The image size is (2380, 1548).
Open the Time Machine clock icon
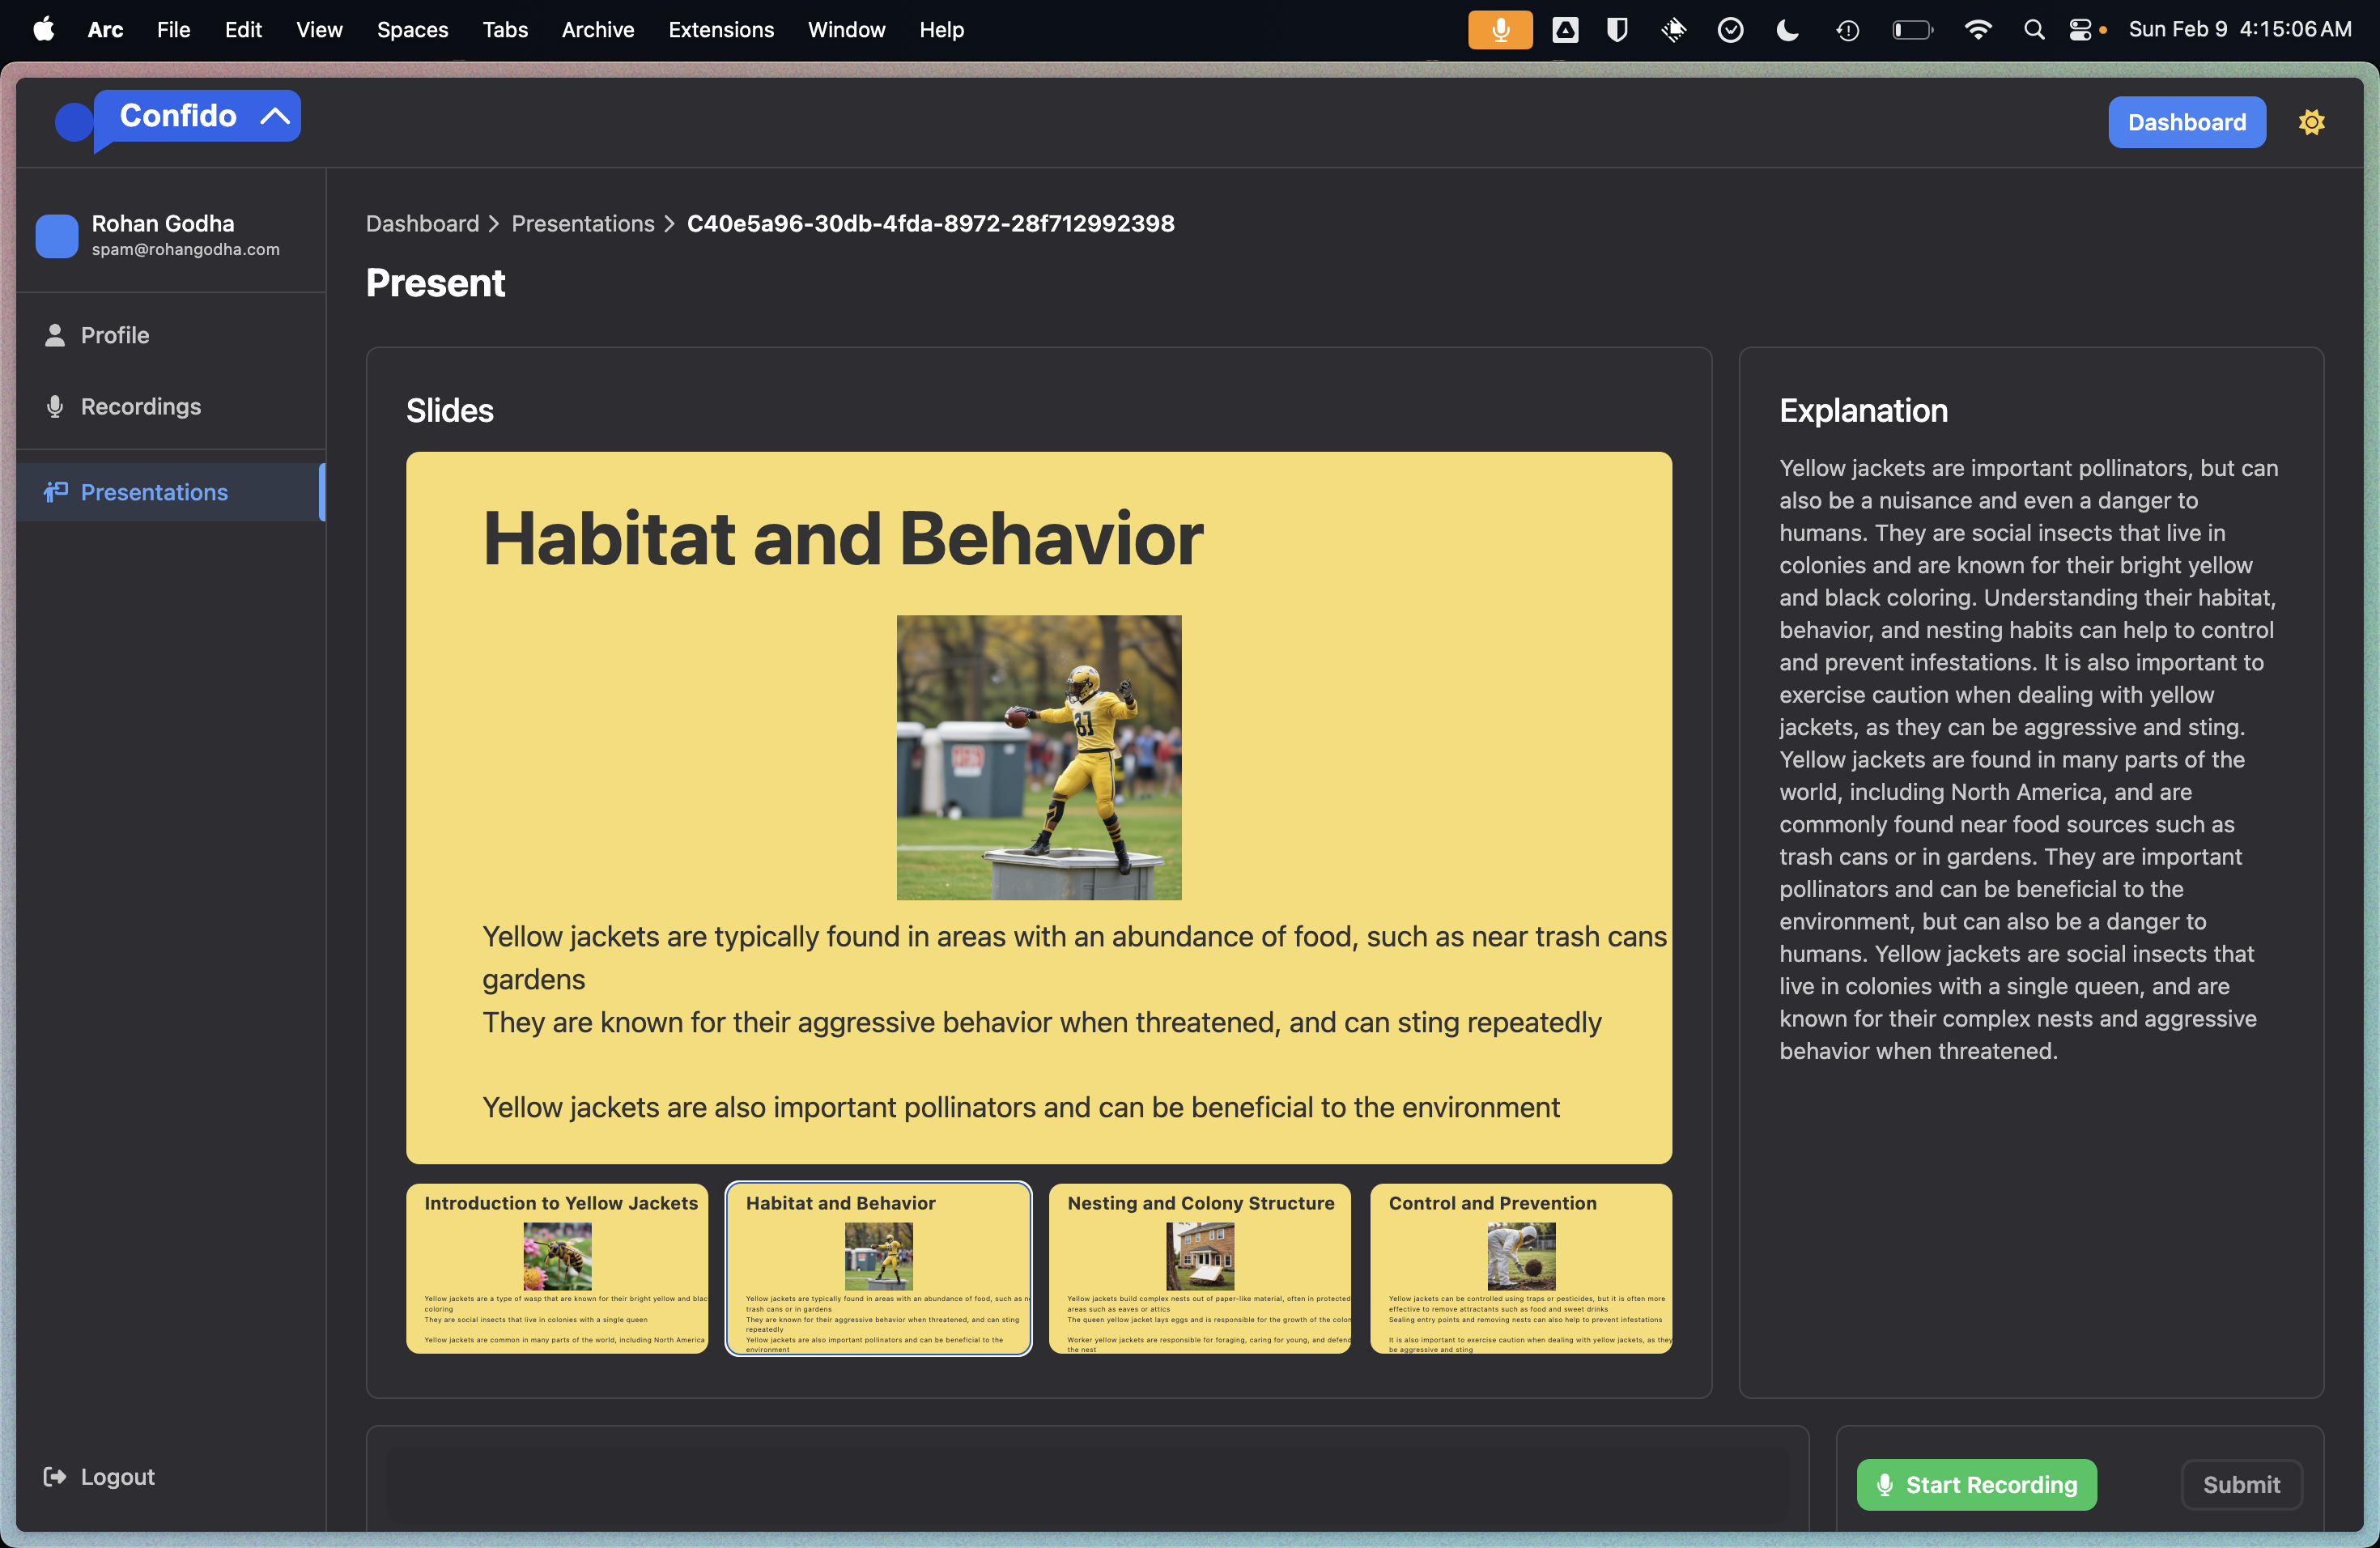pyautogui.click(x=1847, y=30)
